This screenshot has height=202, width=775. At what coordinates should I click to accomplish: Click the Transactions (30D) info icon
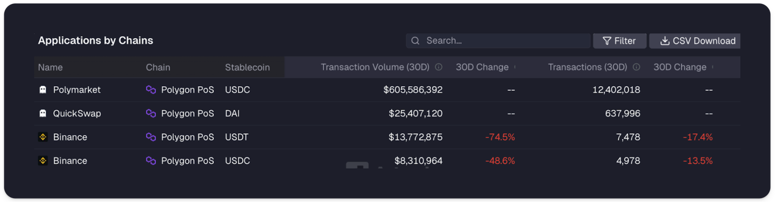(x=636, y=67)
